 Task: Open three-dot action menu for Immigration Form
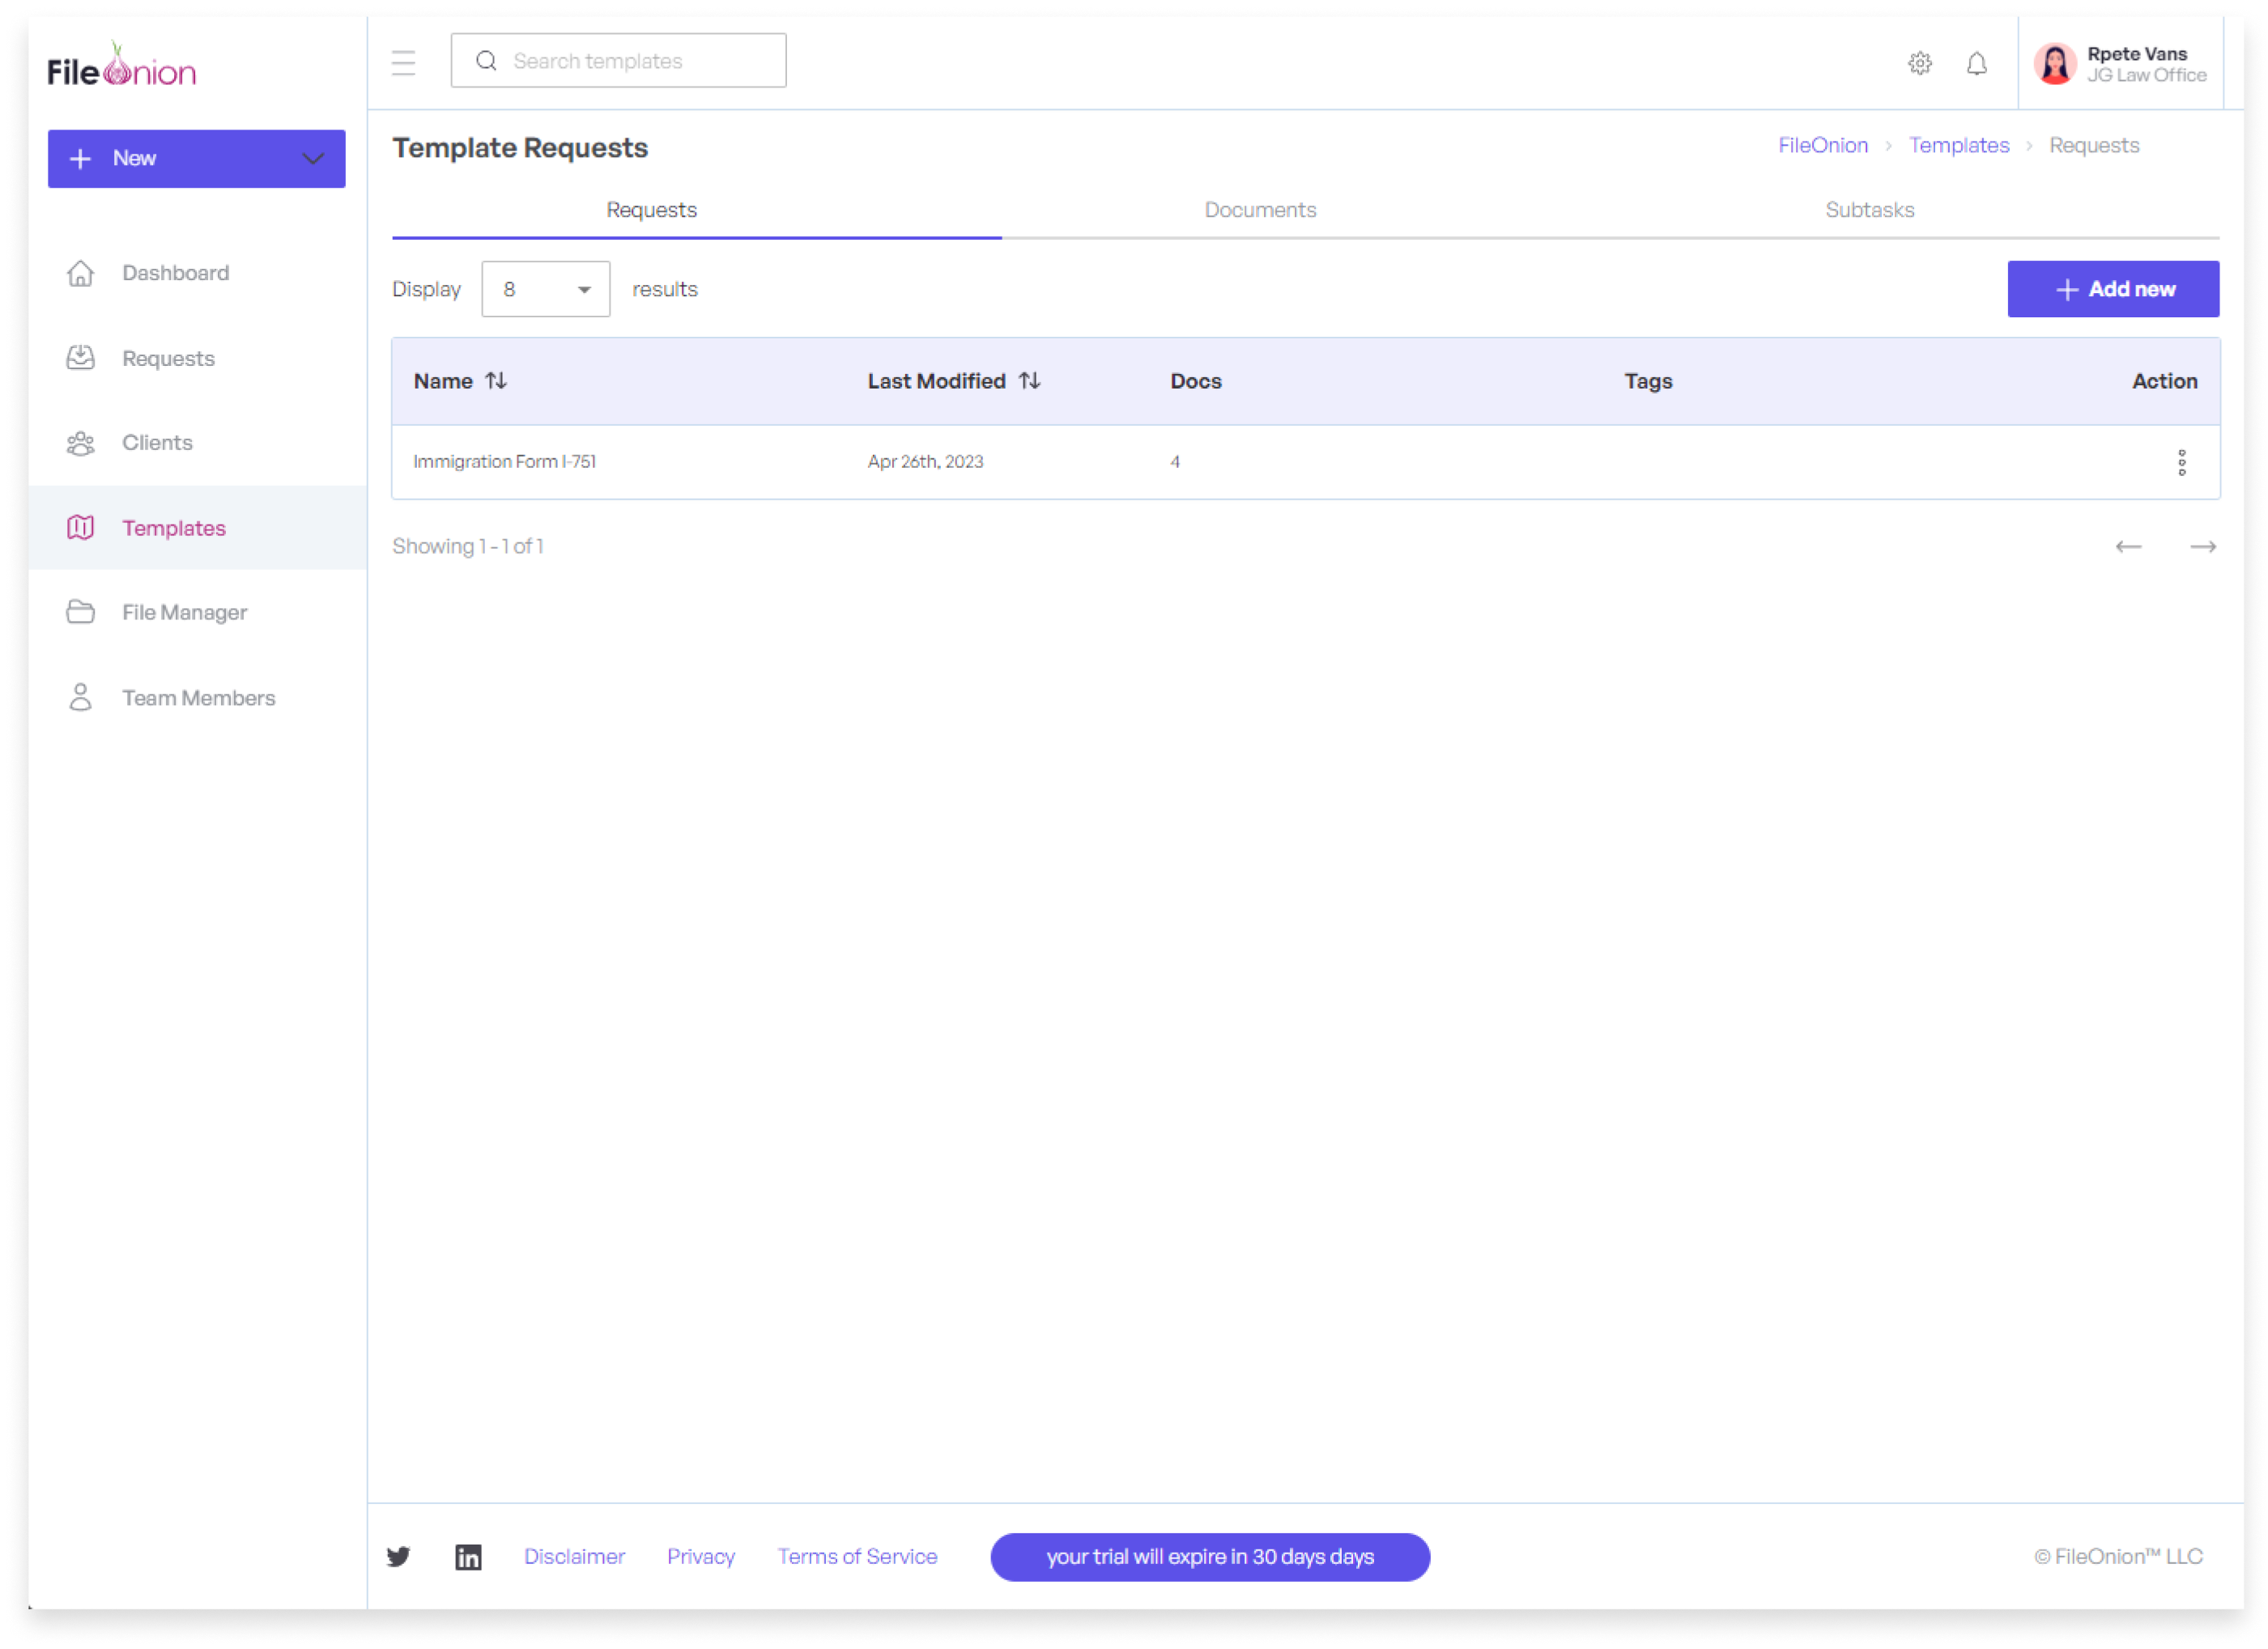pos(2181,462)
